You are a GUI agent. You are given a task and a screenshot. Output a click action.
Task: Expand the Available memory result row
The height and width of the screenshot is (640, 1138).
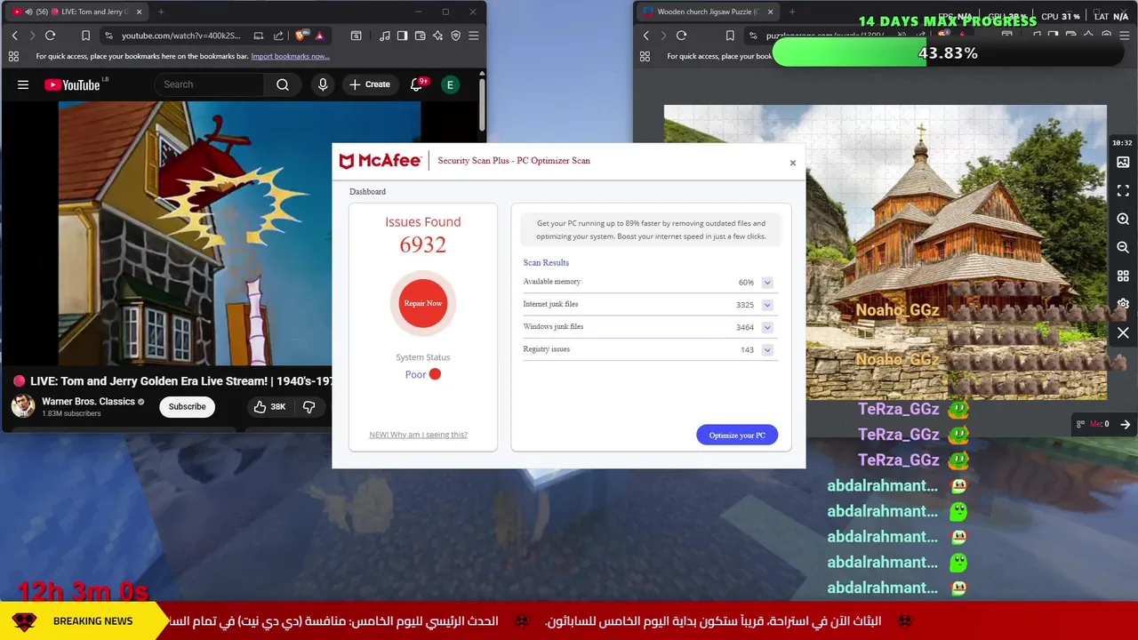(767, 283)
